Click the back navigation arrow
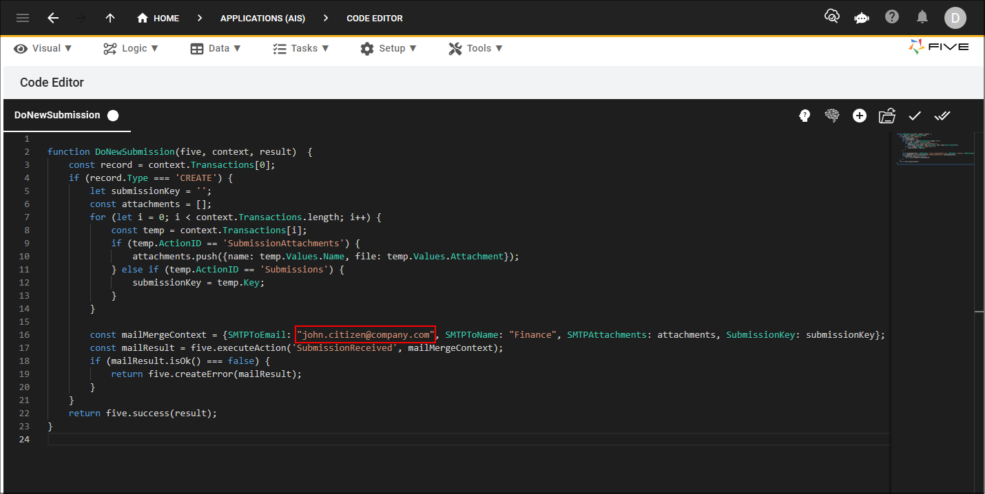985x494 pixels. tap(53, 18)
